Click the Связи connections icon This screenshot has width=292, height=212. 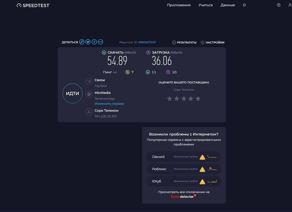(89, 82)
